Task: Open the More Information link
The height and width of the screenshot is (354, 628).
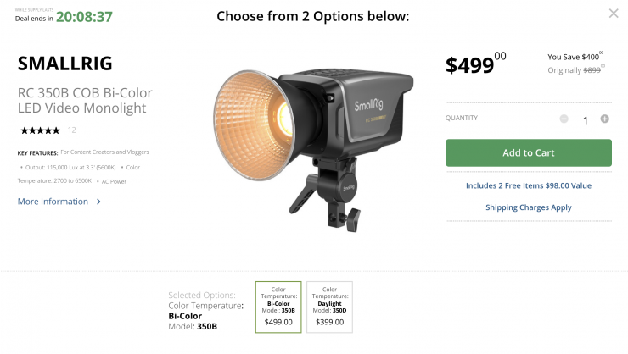Action: coord(53,202)
